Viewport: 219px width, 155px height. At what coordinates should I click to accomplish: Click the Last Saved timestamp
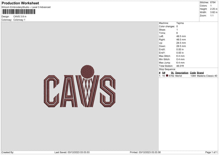(x=72, y=152)
